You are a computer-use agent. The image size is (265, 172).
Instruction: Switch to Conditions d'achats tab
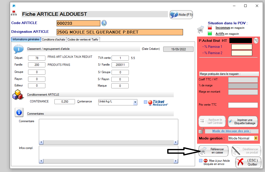53,40
